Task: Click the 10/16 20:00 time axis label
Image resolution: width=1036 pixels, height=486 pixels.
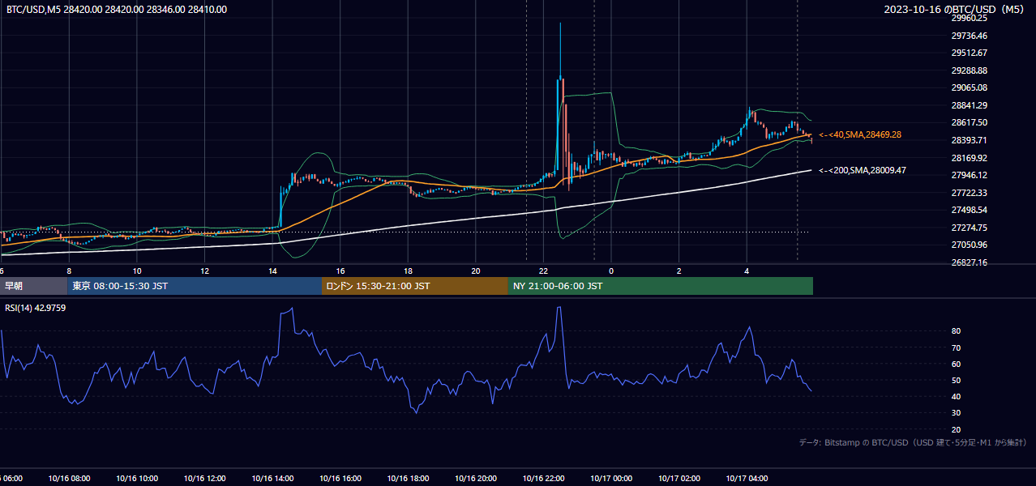Action: click(476, 479)
